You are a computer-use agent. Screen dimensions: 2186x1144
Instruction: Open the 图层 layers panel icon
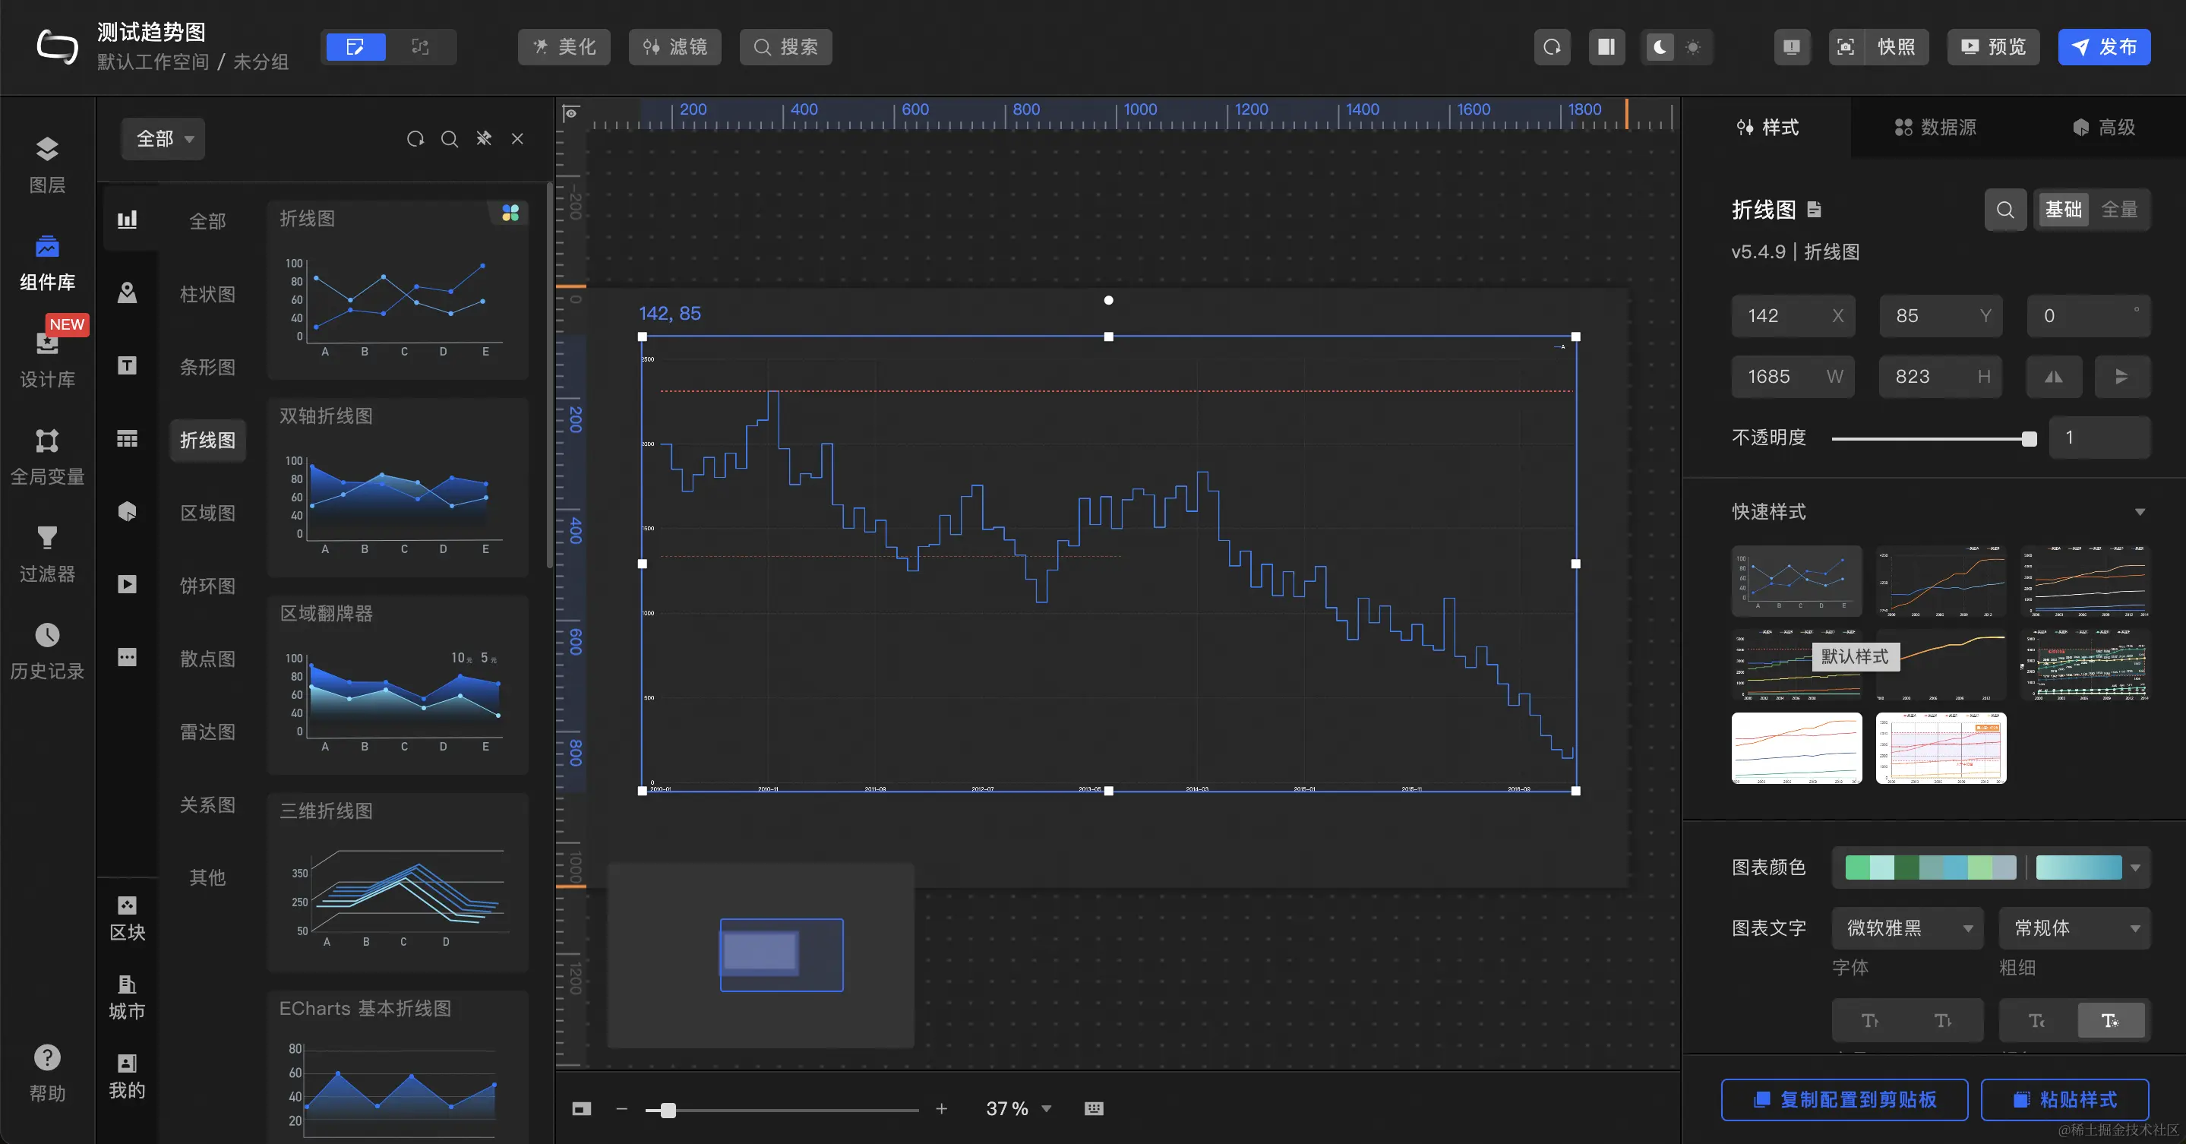point(46,150)
